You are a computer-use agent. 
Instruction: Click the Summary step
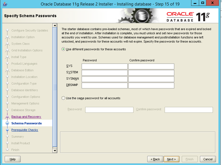tap(18, 137)
